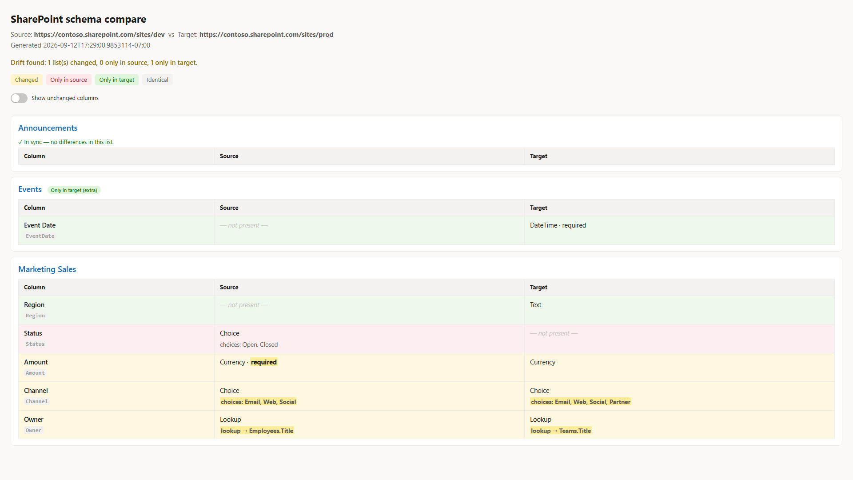Click choices: Open, Closed text
This screenshot has height=480, width=853.
pos(249,345)
